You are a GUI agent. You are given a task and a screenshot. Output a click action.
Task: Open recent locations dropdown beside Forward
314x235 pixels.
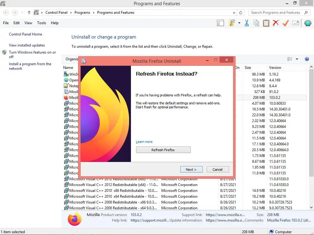pos(22,13)
